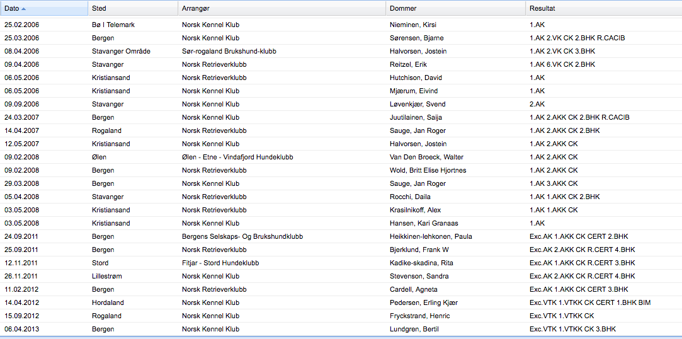Click Fitjar - Stord Hundeklubb organizer cell

coord(281,263)
